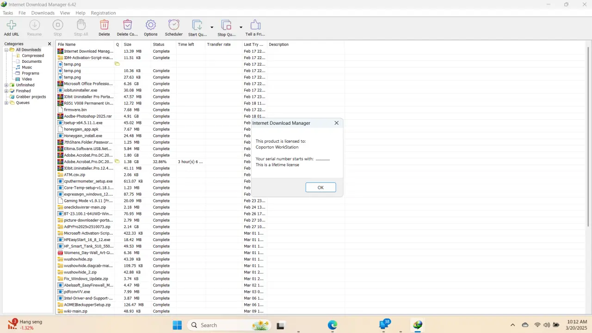Image resolution: width=592 pixels, height=333 pixels.
Task: Show hidden tray icons chevron
Action: pos(512,325)
